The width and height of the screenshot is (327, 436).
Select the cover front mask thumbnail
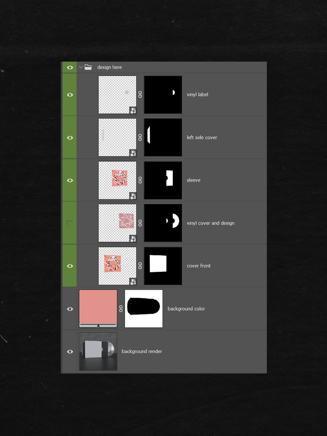163,266
